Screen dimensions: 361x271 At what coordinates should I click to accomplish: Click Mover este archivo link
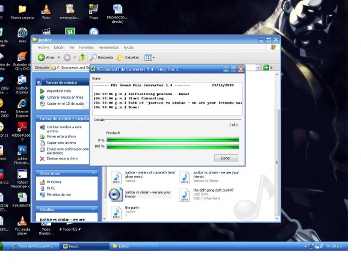pyautogui.click(x=61, y=137)
